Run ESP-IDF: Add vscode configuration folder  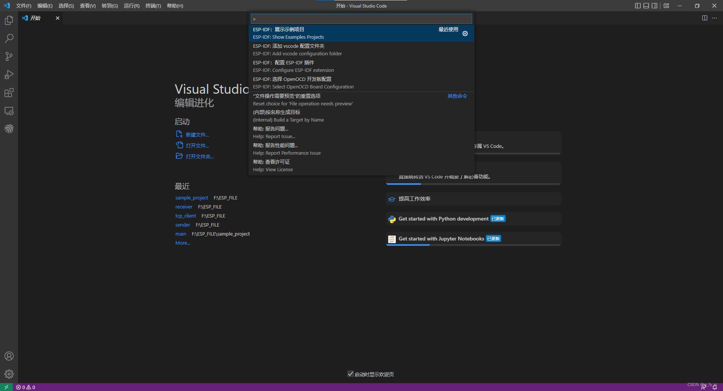tap(361, 50)
